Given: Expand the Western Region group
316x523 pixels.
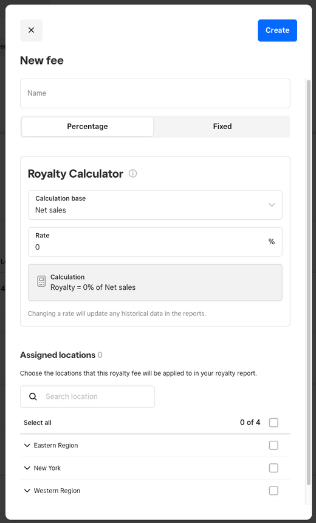Looking at the screenshot, I should point(27,491).
